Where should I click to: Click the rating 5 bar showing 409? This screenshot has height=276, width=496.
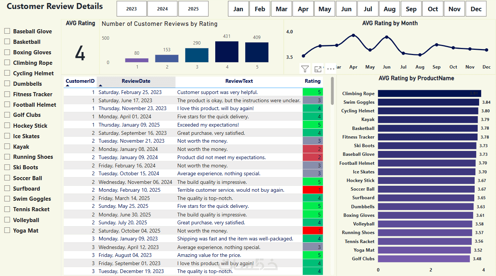coord(257,52)
